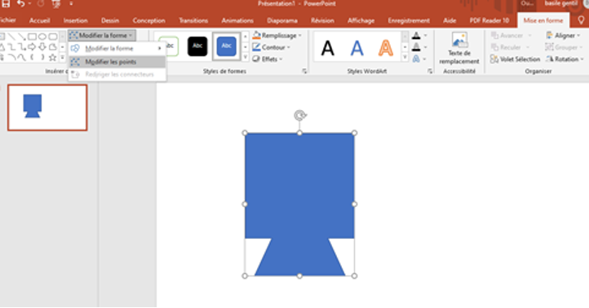Open the Volet Sélection pane
This screenshot has height=308, width=589.
515,59
